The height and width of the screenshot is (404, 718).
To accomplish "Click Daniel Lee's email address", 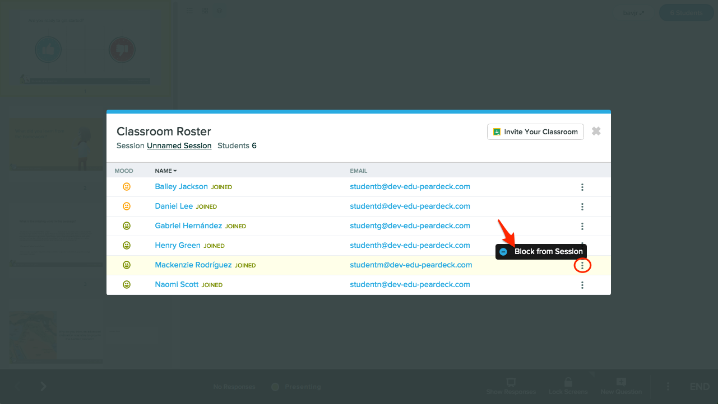I will [410, 206].
